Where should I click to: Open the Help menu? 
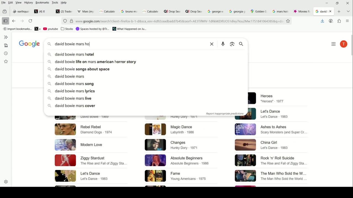pos(63,2)
